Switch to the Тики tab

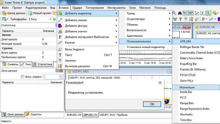point(26,64)
